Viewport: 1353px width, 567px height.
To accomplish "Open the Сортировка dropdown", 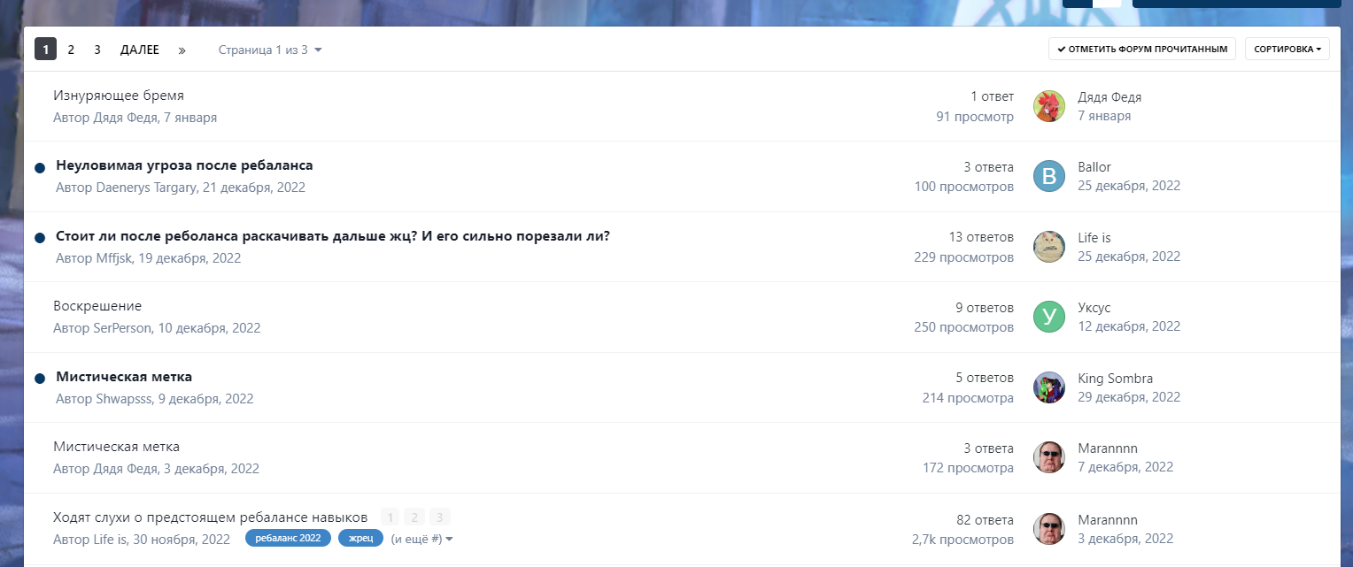I will coord(1287,50).
